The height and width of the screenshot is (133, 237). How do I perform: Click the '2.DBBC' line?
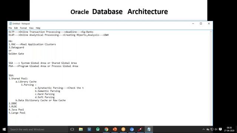(x=13, y=103)
